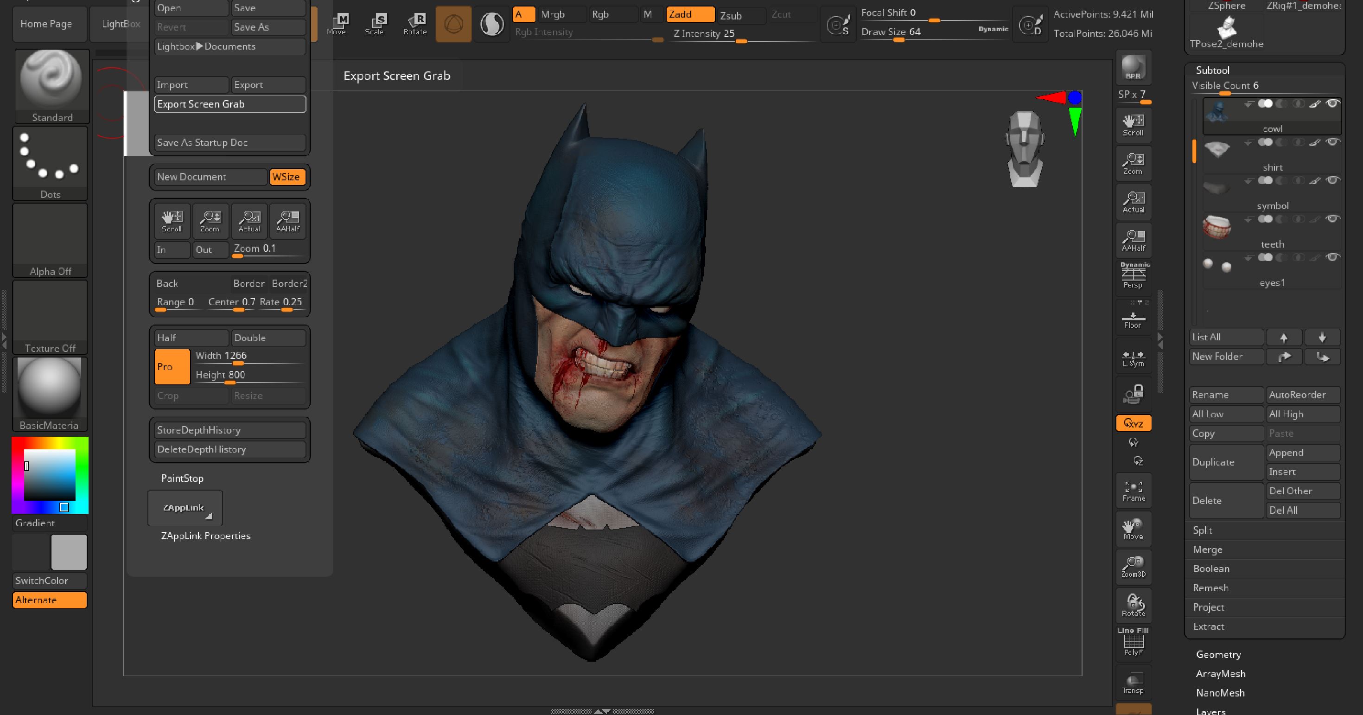
Task: Hide the teeth subtool with eye icon
Action: [x=1332, y=218]
